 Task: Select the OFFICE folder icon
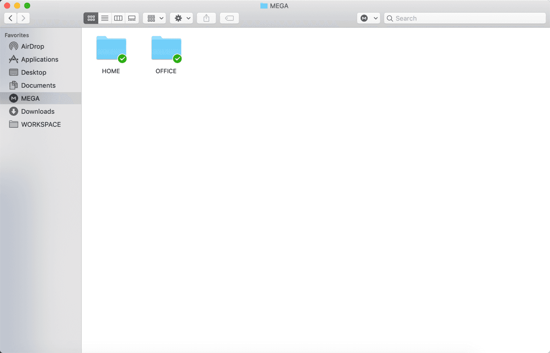(166, 48)
